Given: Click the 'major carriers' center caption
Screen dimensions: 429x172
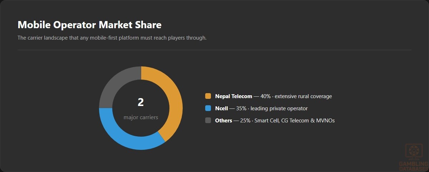Looking at the screenshot, I should (141, 117).
